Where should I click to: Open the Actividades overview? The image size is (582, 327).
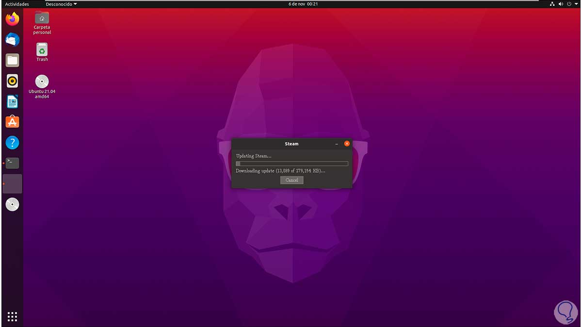click(x=17, y=4)
